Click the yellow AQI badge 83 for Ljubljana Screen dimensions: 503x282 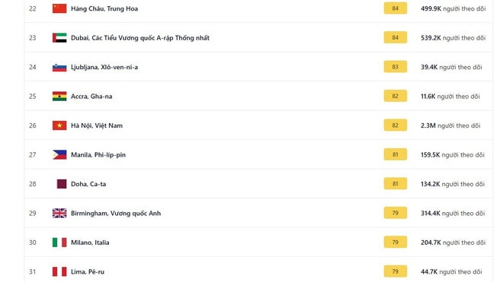(396, 67)
